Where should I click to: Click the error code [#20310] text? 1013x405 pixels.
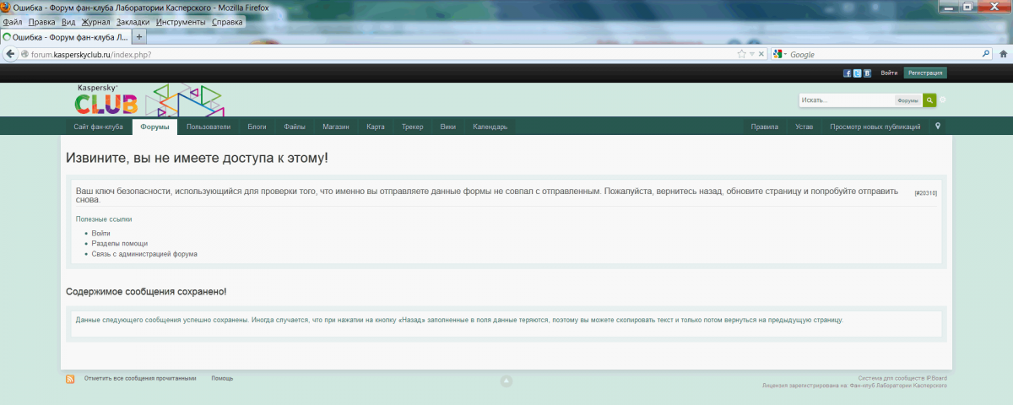pyautogui.click(x=926, y=193)
